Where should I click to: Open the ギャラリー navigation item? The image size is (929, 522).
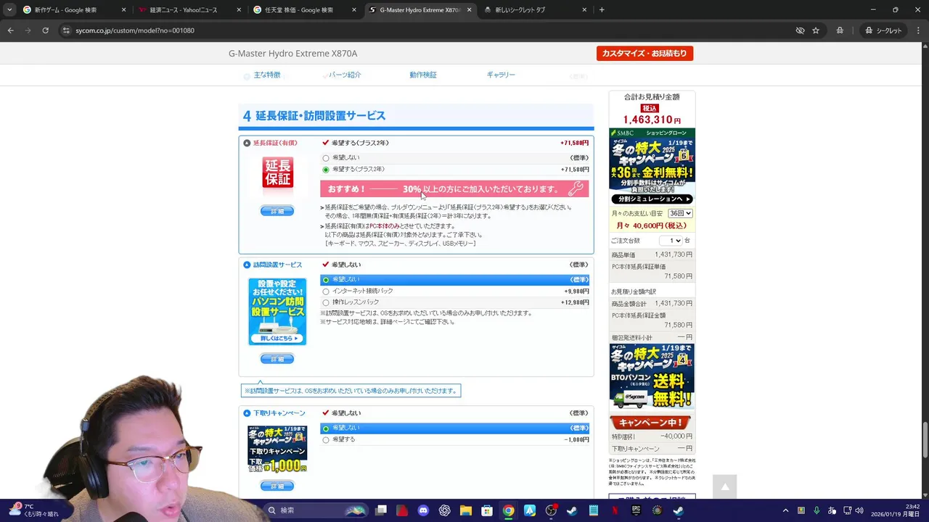[501, 75]
